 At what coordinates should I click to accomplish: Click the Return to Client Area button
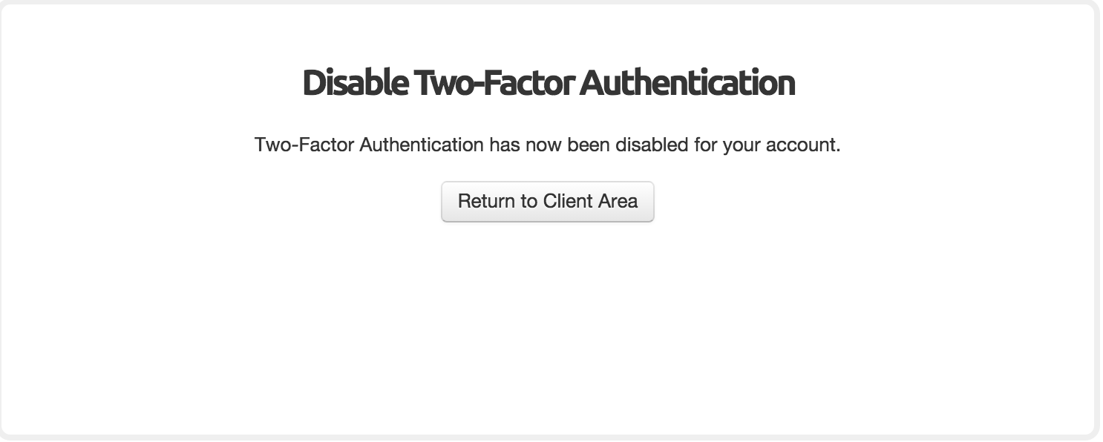[548, 201]
